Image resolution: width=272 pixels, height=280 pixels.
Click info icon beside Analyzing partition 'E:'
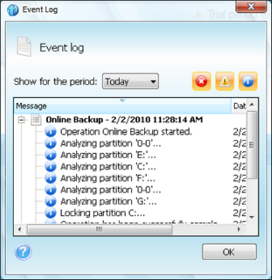[51, 155]
